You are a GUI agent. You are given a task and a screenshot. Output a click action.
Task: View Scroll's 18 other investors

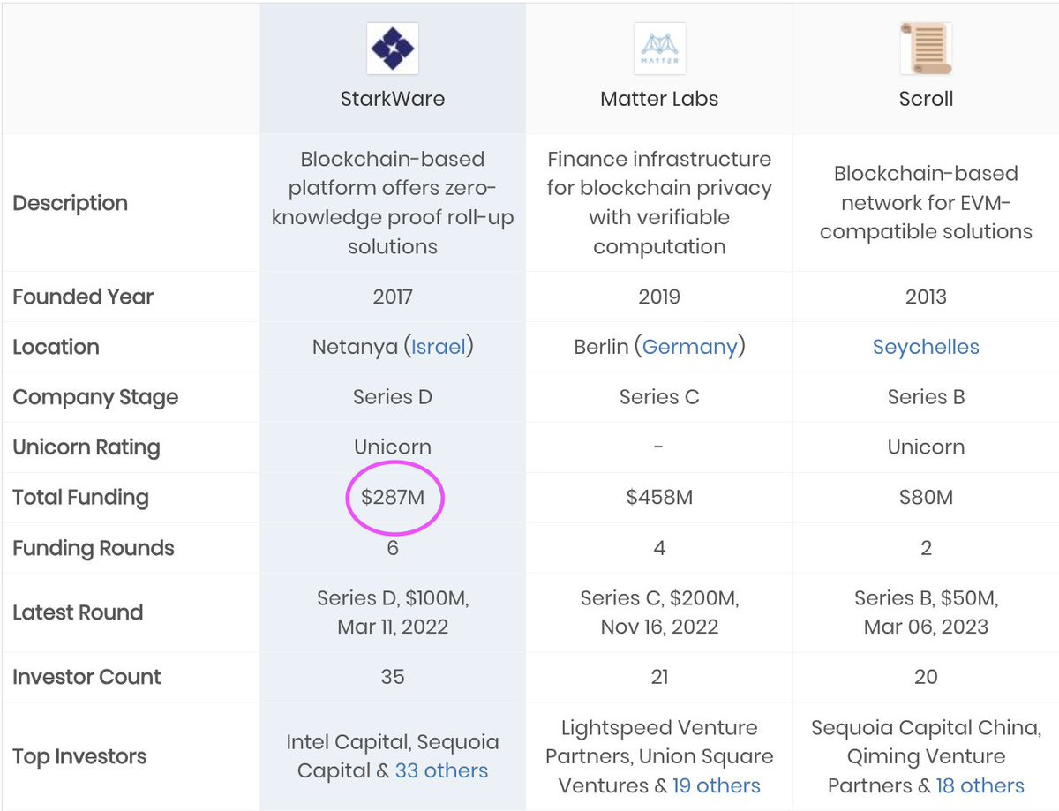(980, 785)
